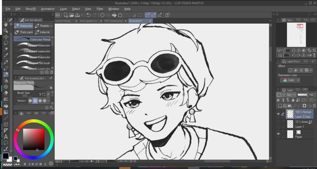
Task: Select the Lasso selection tool
Action: coord(6,43)
